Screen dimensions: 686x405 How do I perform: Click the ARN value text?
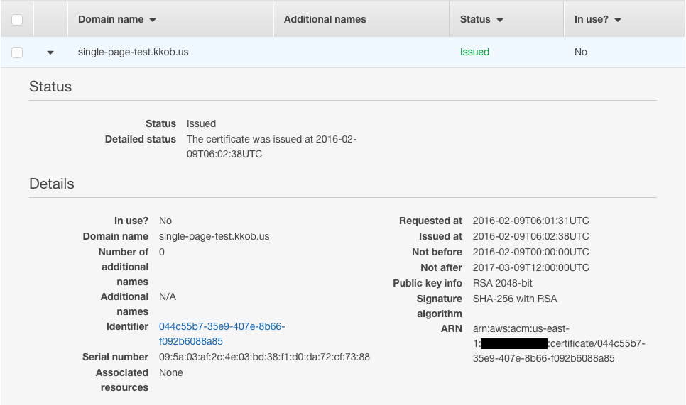557,344
